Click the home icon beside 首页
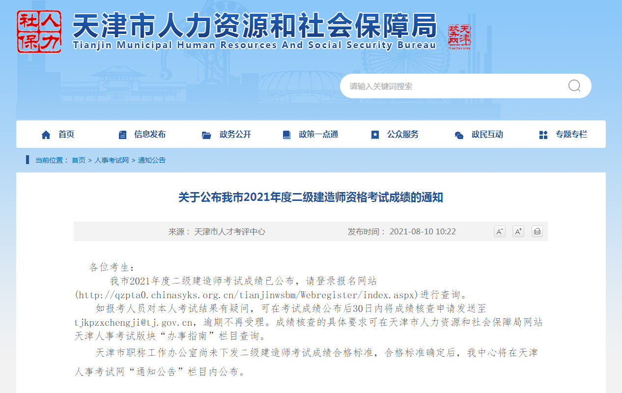622x393 pixels. [46, 135]
